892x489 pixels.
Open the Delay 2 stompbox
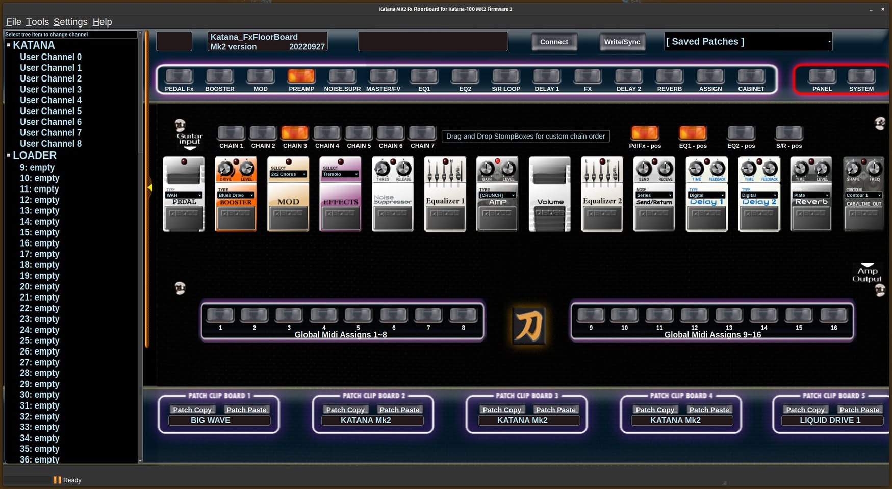(759, 194)
